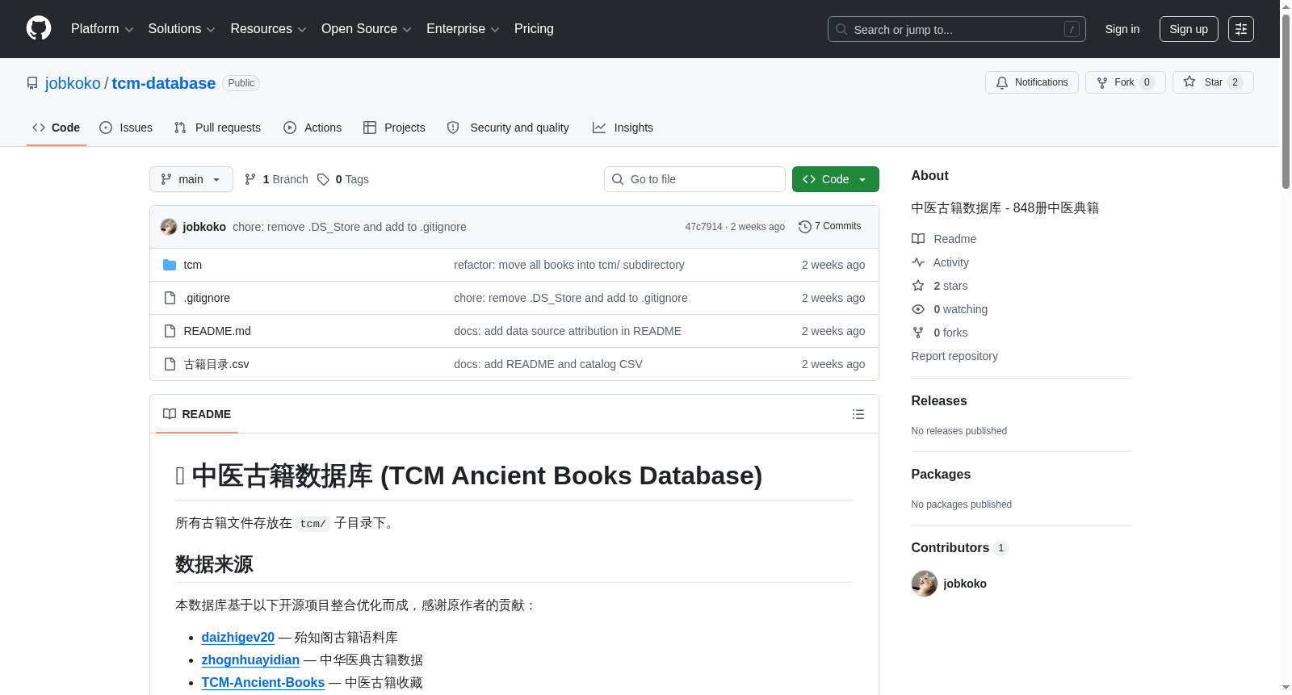Click the jobkoko contributor avatar
Image resolution: width=1292 pixels, height=695 pixels.
(925, 584)
